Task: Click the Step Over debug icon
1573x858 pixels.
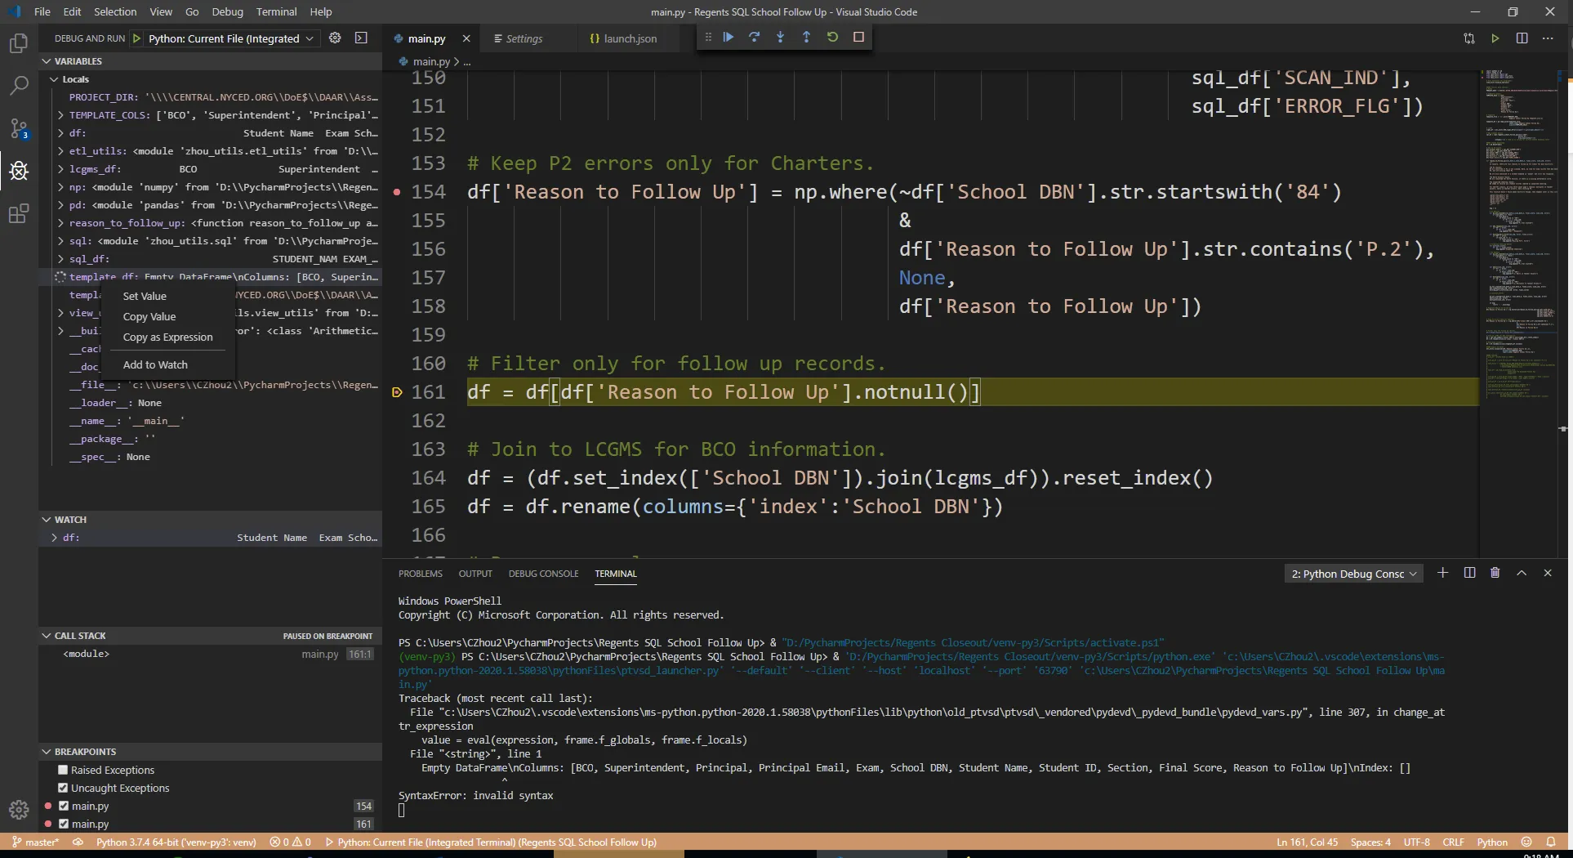Action: (x=754, y=37)
